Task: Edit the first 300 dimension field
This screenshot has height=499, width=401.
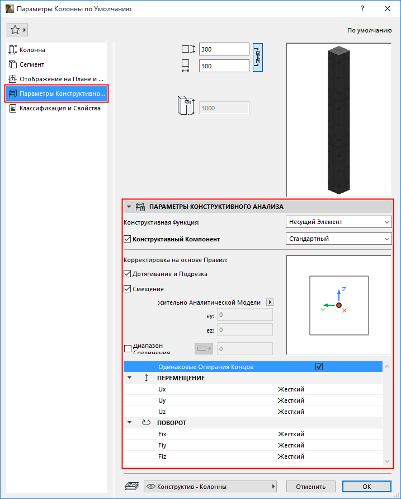Action: 224,49
